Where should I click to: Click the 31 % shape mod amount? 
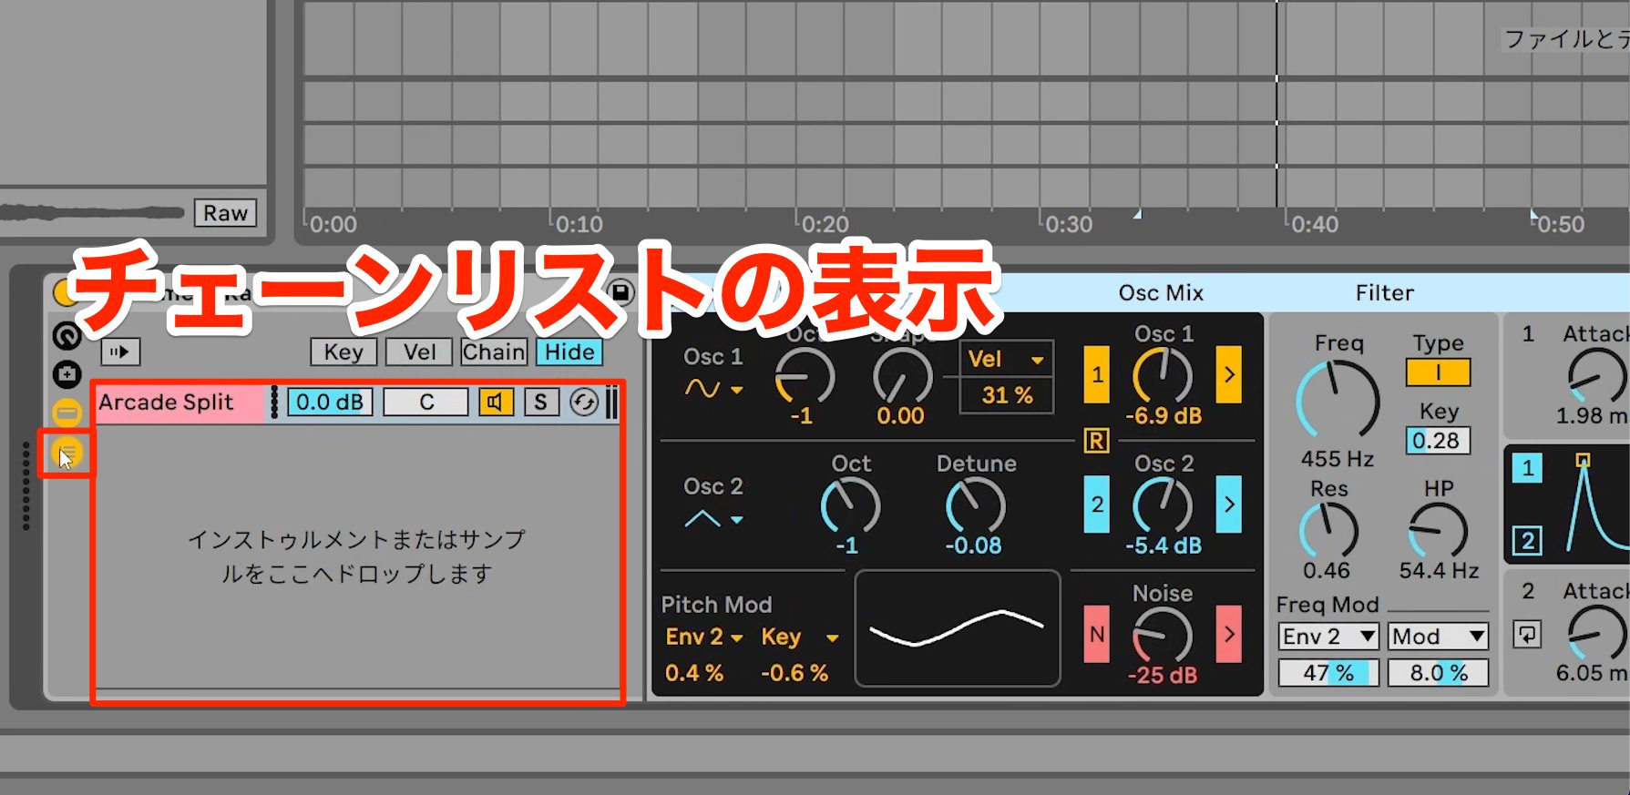1006,395
